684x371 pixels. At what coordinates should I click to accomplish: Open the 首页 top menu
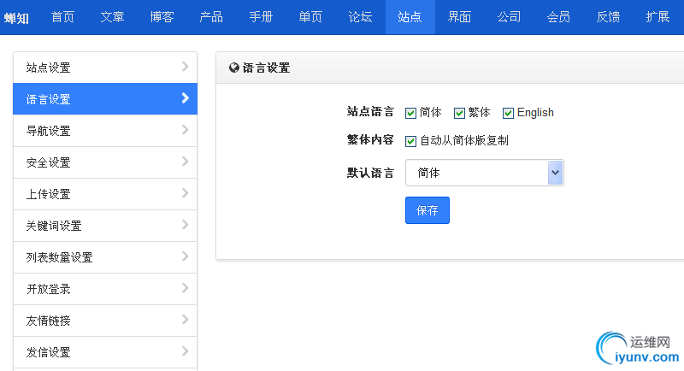[x=62, y=17]
